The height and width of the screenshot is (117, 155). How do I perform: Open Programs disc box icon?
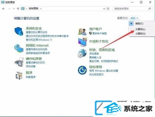(x=19, y=75)
